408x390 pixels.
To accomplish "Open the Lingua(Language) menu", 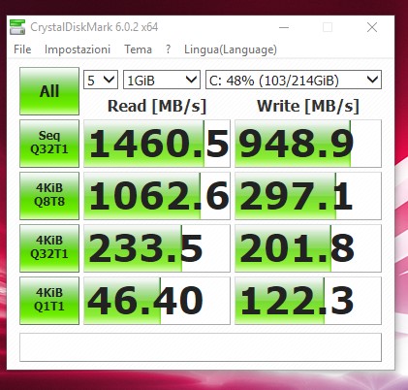I will tap(231, 49).
